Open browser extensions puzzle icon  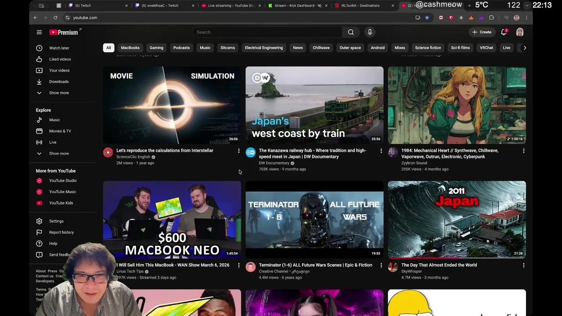click(x=491, y=18)
